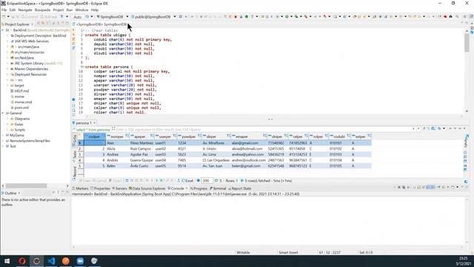Expand the Maven Dependencies node
474x267 pixels.
[8, 69]
